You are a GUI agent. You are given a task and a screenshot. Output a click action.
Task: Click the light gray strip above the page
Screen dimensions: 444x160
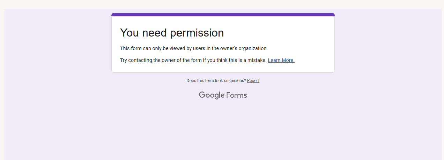coord(222,4)
